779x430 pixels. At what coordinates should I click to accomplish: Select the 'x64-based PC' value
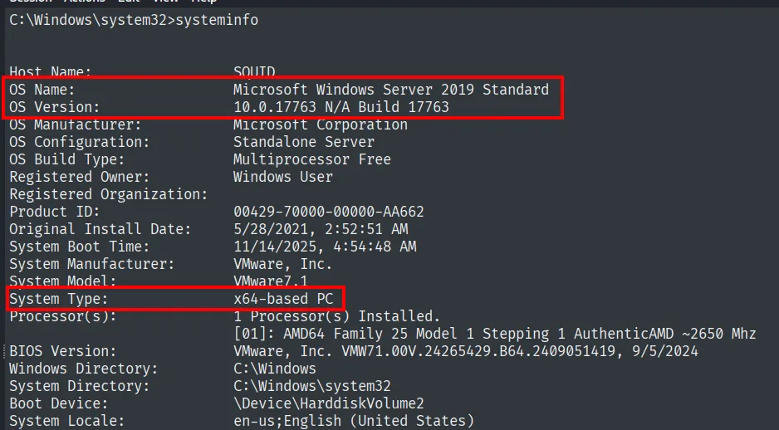283,299
